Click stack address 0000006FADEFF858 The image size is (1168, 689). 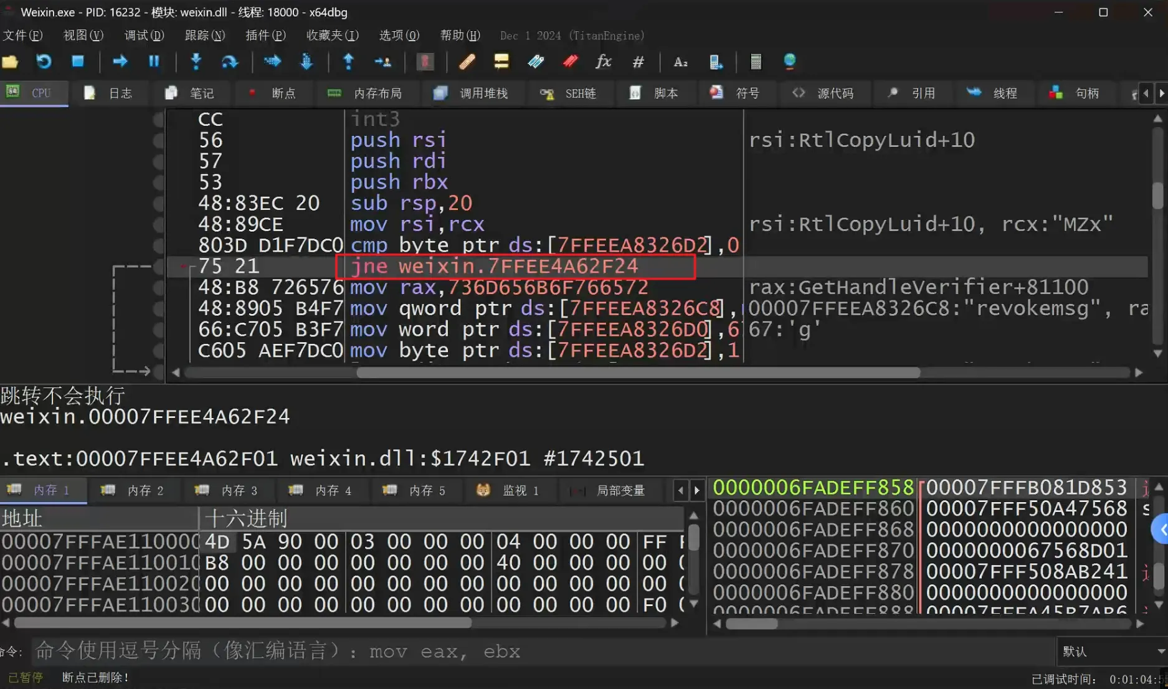pyautogui.click(x=813, y=488)
